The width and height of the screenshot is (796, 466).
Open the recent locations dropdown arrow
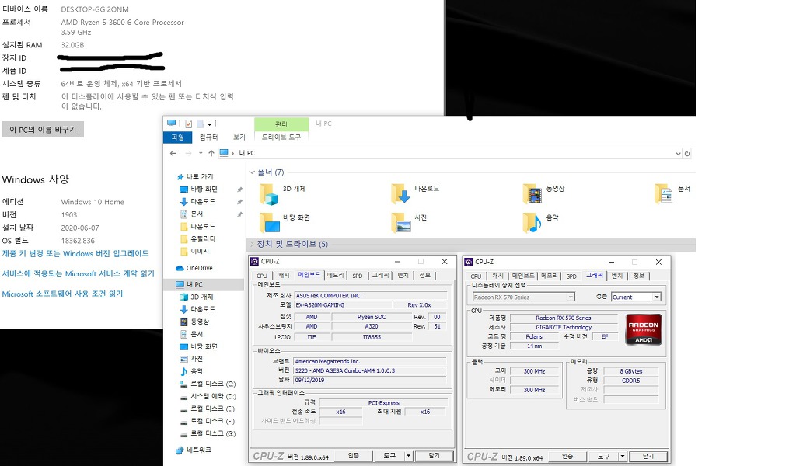click(x=201, y=153)
